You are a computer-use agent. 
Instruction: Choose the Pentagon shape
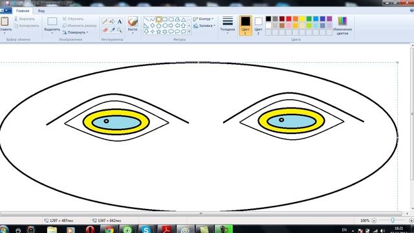tap(158, 26)
